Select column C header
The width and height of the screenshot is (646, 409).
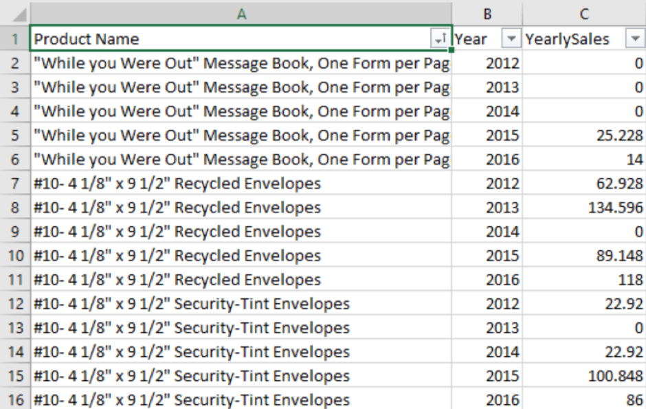583,12
